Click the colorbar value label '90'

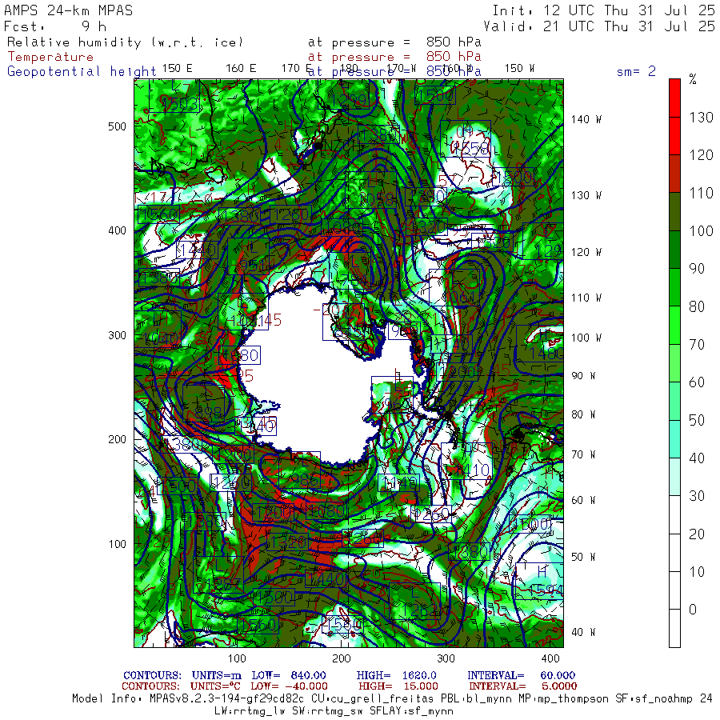(x=697, y=269)
